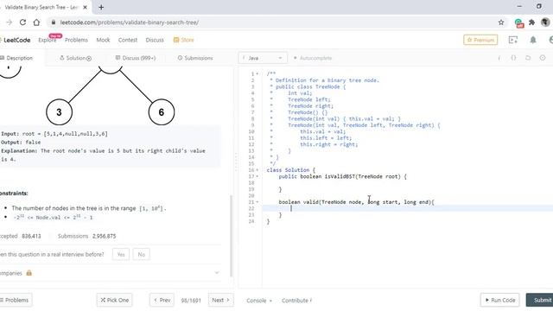Click the editor info icon

(x=499, y=58)
